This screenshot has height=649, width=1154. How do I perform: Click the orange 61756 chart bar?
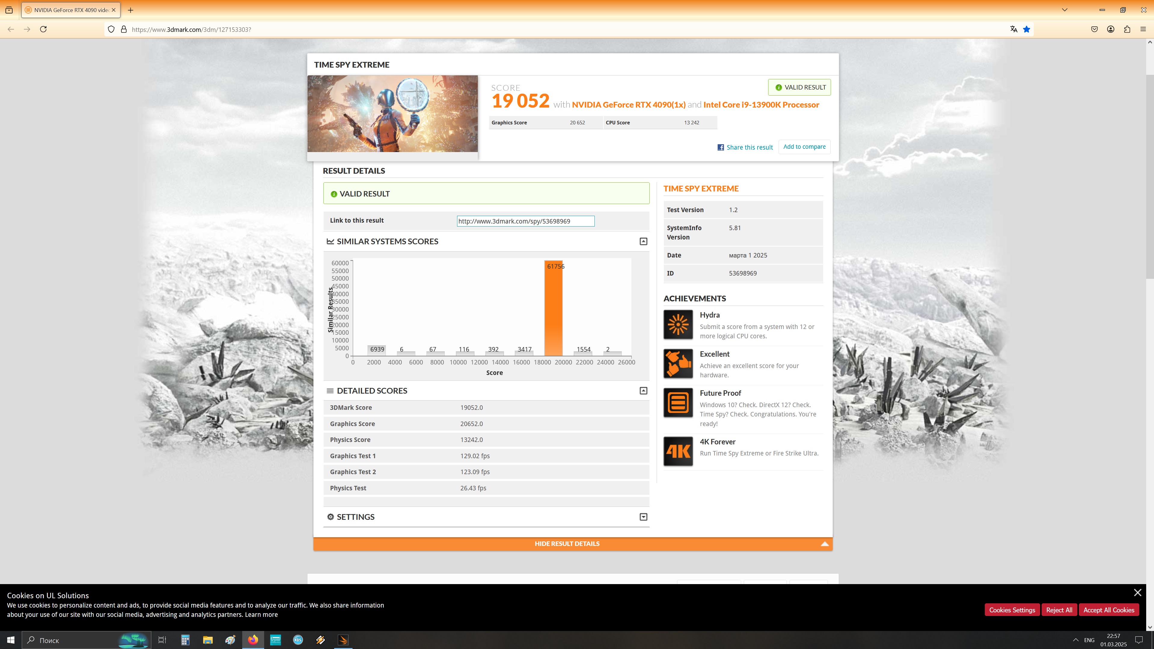(553, 309)
